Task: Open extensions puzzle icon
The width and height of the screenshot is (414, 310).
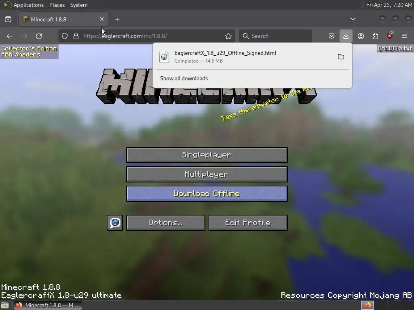Action: (x=375, y=36)
